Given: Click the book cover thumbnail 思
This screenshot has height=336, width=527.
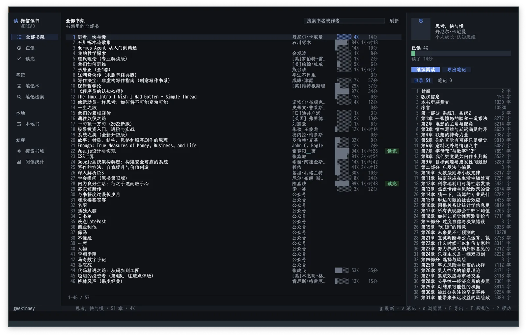Looking at the screenshot, I should (421, 29).
